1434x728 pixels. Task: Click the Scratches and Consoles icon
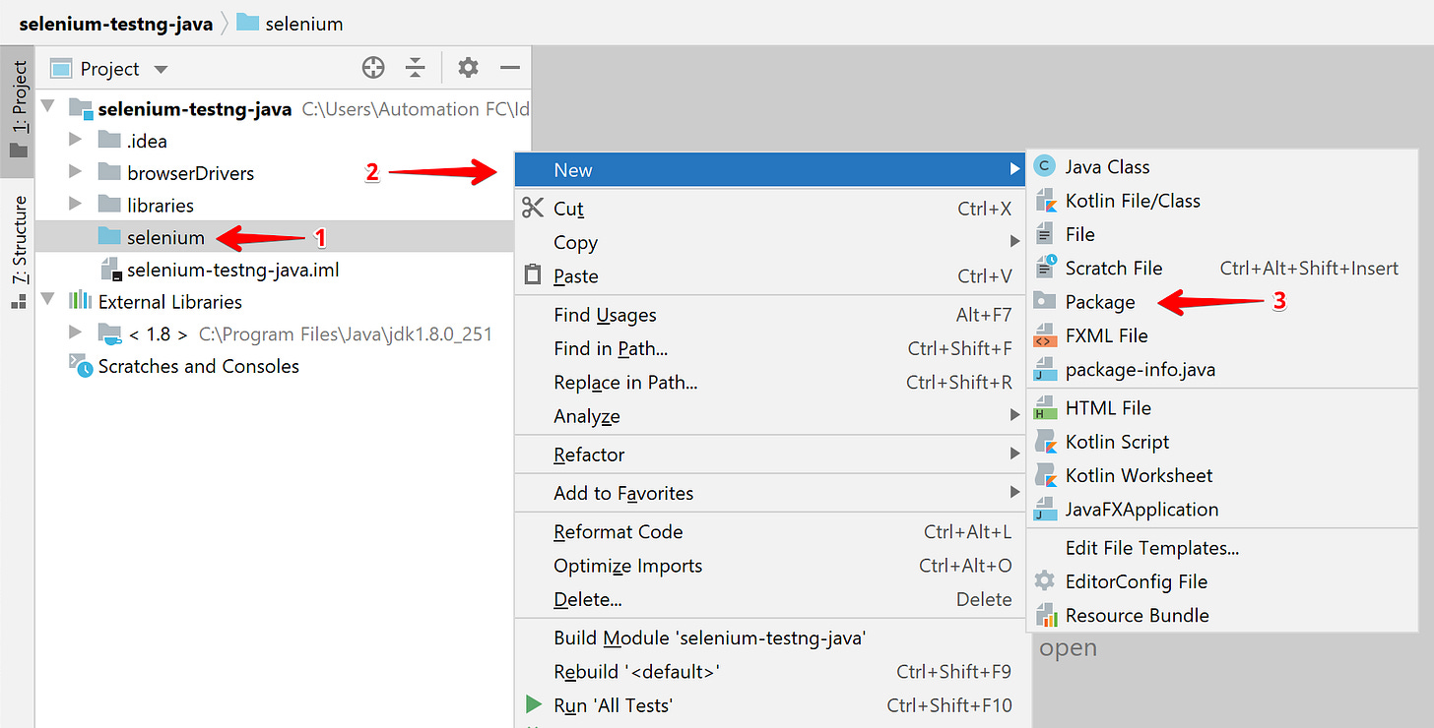[x=79, y=365]
